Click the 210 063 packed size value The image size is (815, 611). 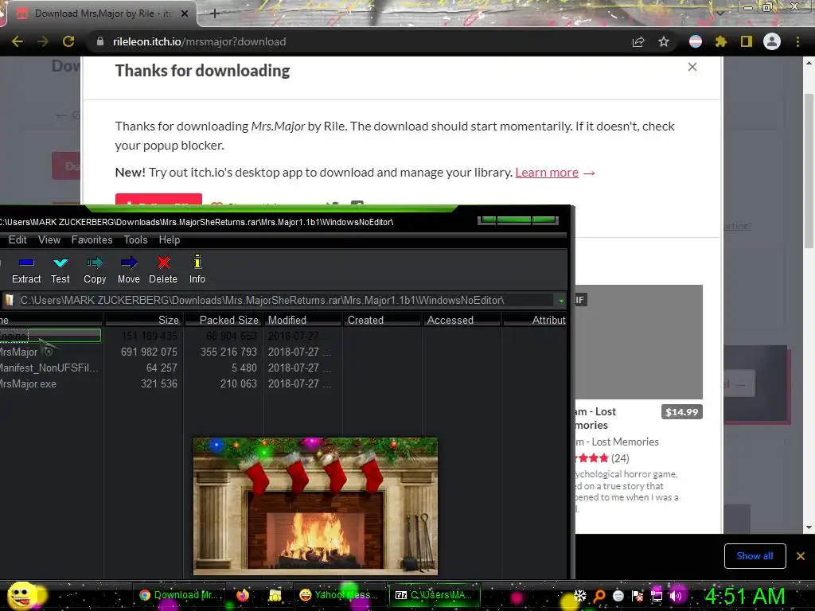coord(239,384)
